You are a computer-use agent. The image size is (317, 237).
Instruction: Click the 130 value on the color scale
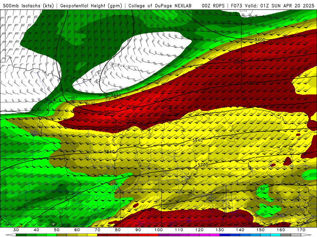click(220, 230)
